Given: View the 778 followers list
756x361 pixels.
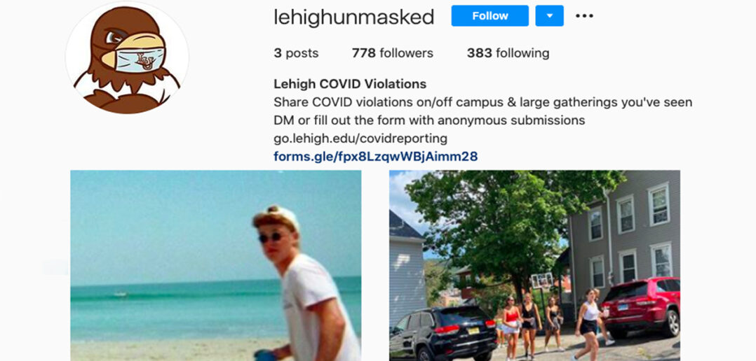Looking at the screenshot, I should pos(393,53).
